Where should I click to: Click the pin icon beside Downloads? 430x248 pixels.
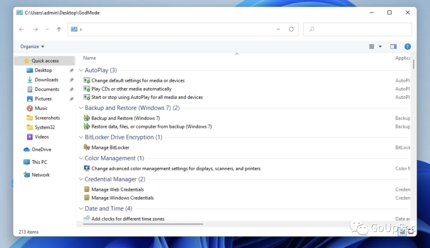72,80
